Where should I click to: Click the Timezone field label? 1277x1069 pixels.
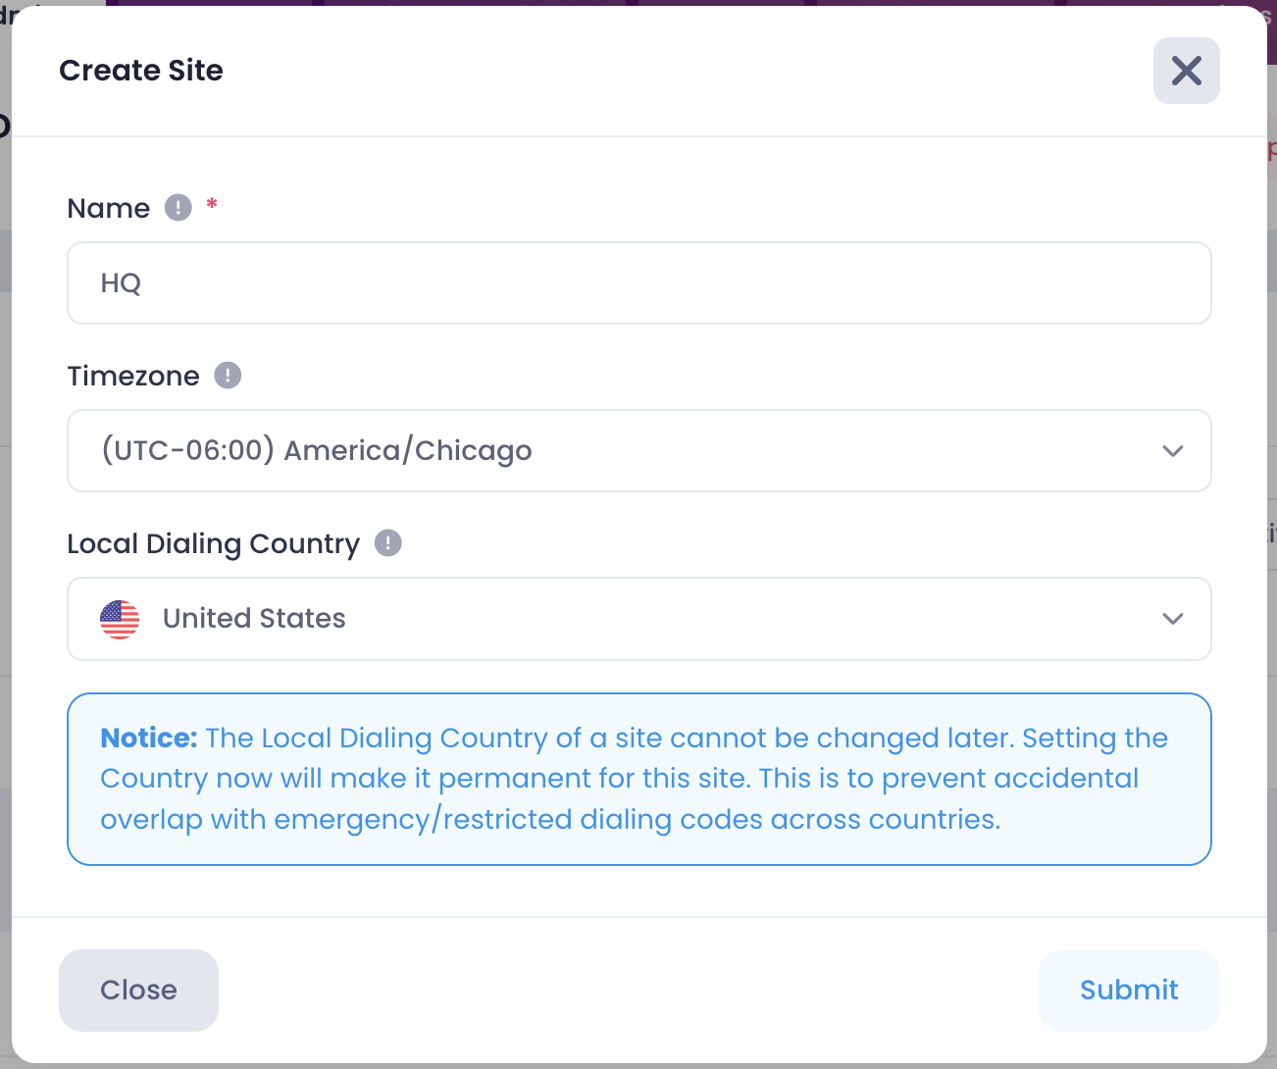pos(133,376)
